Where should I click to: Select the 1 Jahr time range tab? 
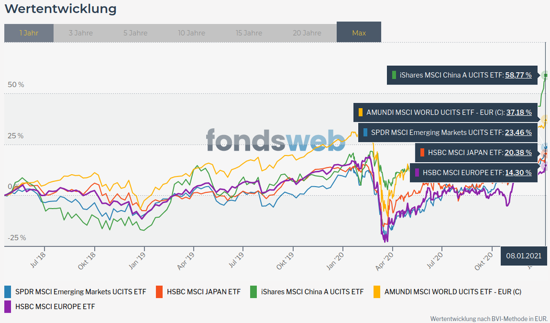point(29,33)
